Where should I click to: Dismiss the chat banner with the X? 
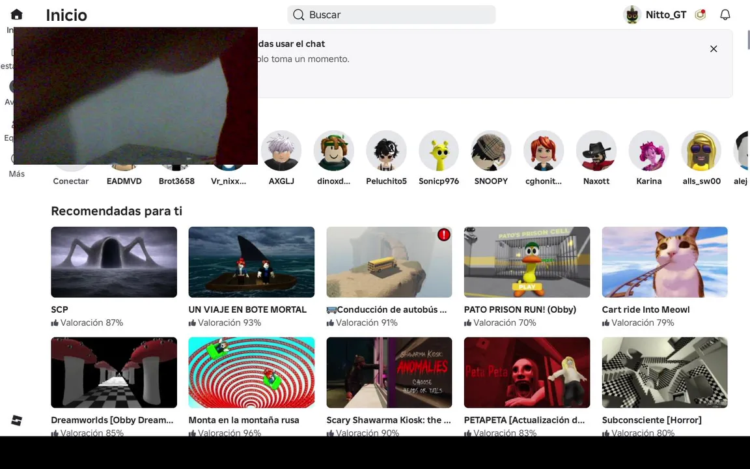click(x=713, y=49)
